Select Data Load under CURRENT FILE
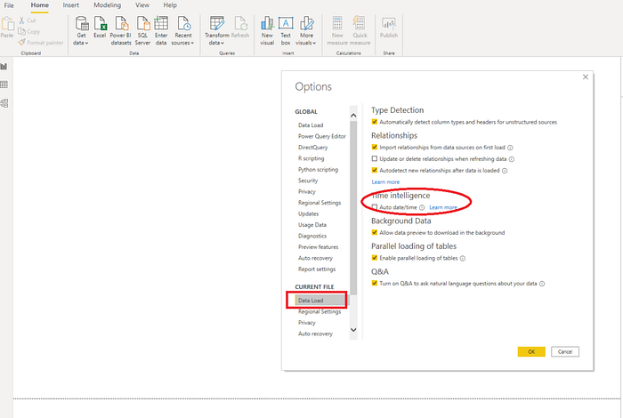 pos(321,301)
